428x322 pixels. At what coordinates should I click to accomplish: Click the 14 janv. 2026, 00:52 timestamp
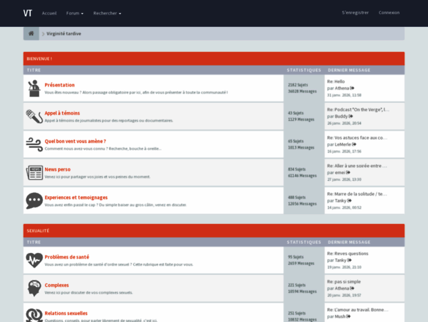tap(344, 207)
